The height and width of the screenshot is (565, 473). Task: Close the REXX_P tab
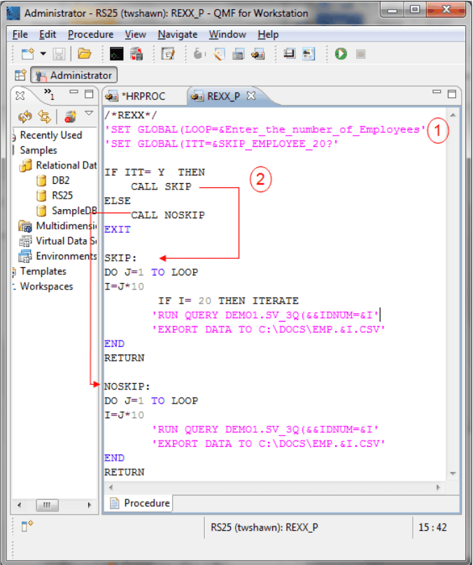coord(251,96)
